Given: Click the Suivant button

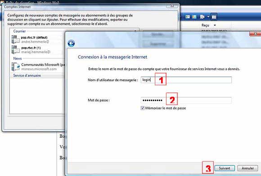Looking at the screenshot, I should coord(225,168).
